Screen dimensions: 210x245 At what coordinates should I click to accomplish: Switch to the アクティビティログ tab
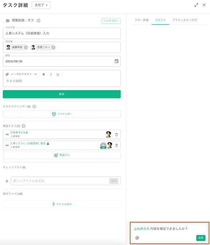pyautogui.click(x=185, y=20)
